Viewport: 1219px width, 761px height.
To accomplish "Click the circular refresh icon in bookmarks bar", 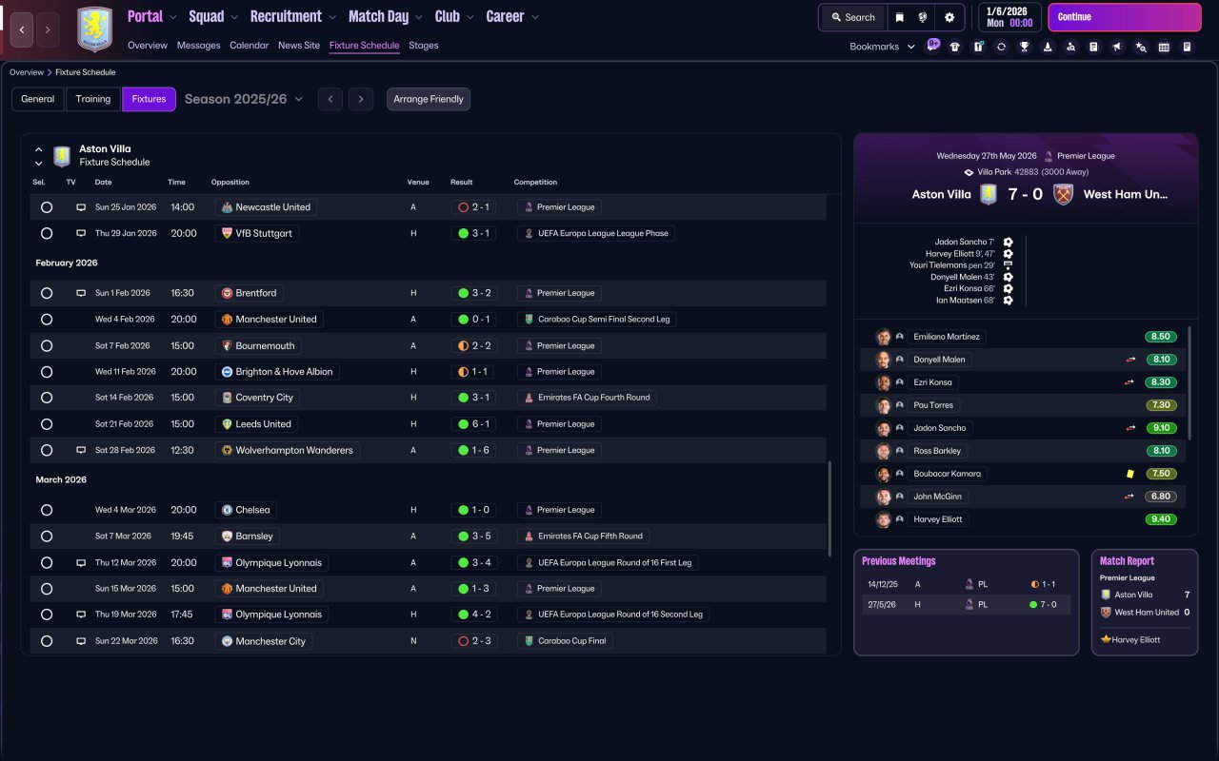I will coord(1001,47).
